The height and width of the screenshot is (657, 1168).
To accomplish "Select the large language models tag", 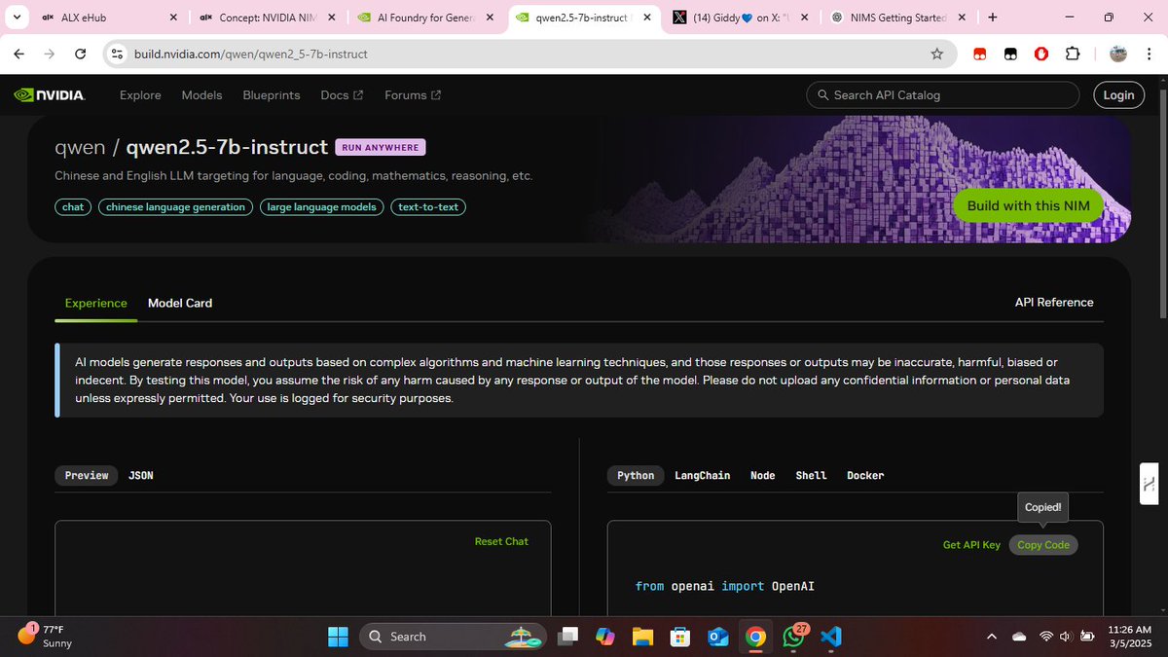I will pos(322,206).
